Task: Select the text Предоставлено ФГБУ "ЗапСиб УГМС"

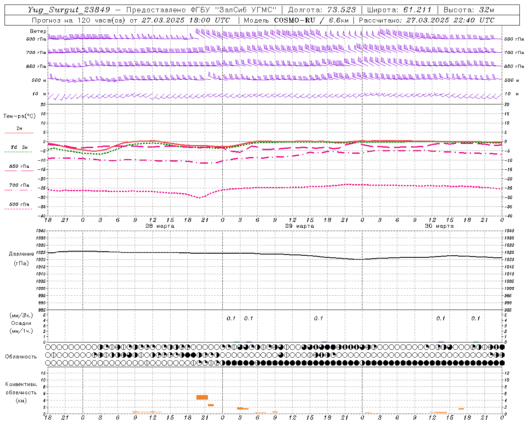Action: pyautogui.click(x=201, y=10)
